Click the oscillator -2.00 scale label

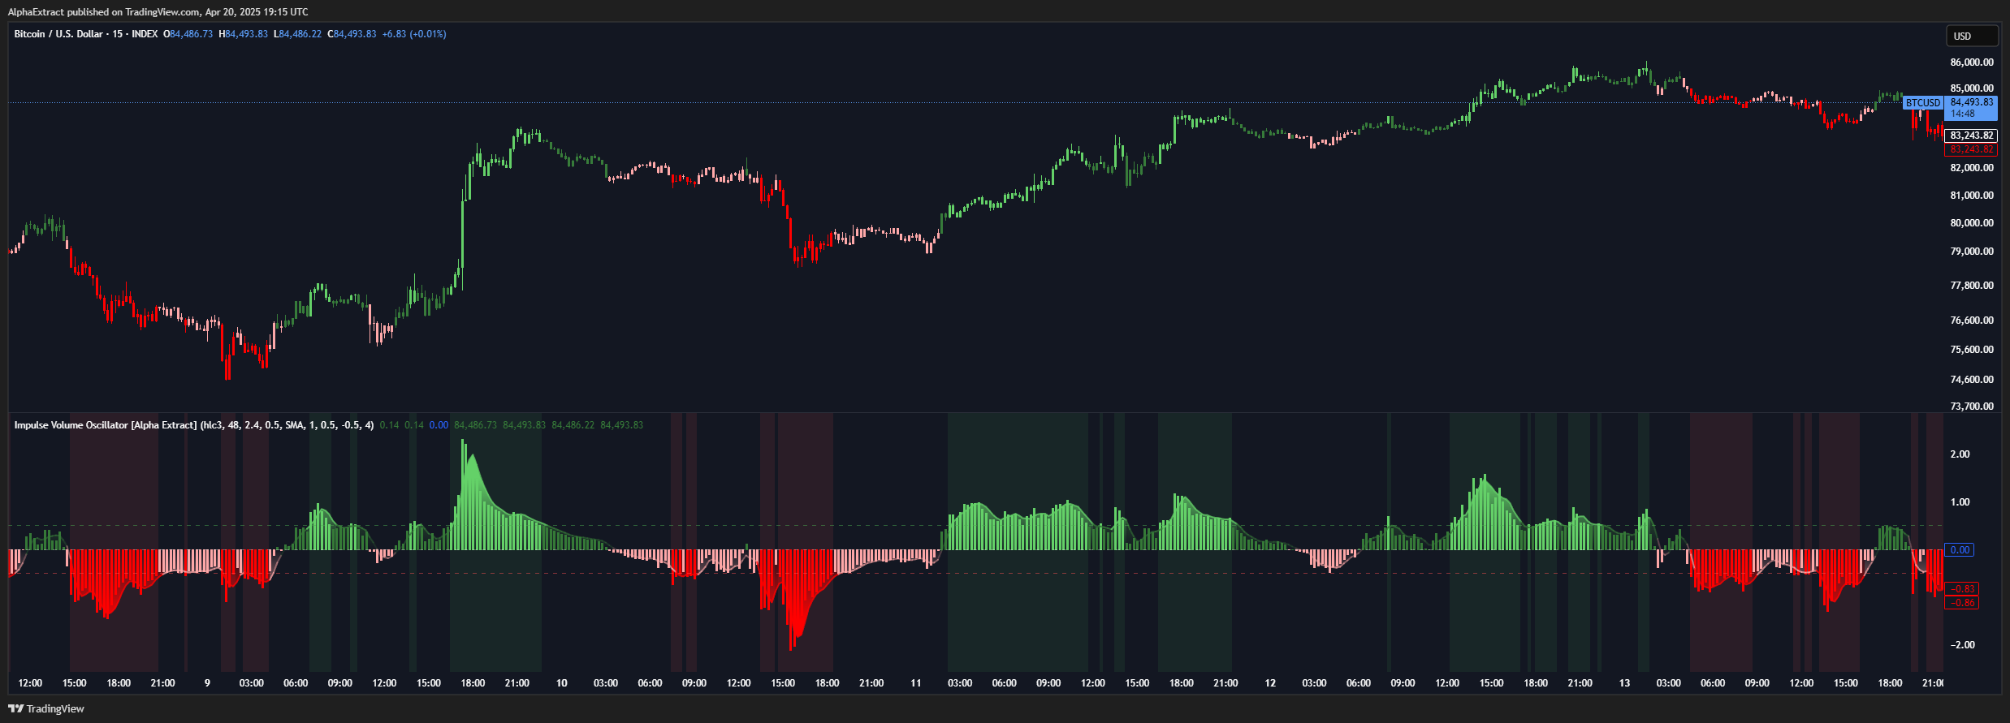coord(1961,645)
